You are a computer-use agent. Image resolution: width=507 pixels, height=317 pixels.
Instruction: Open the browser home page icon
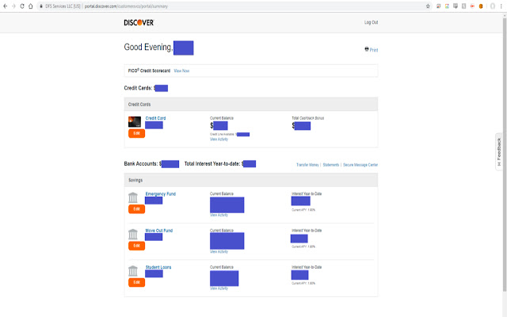point(30,6)
